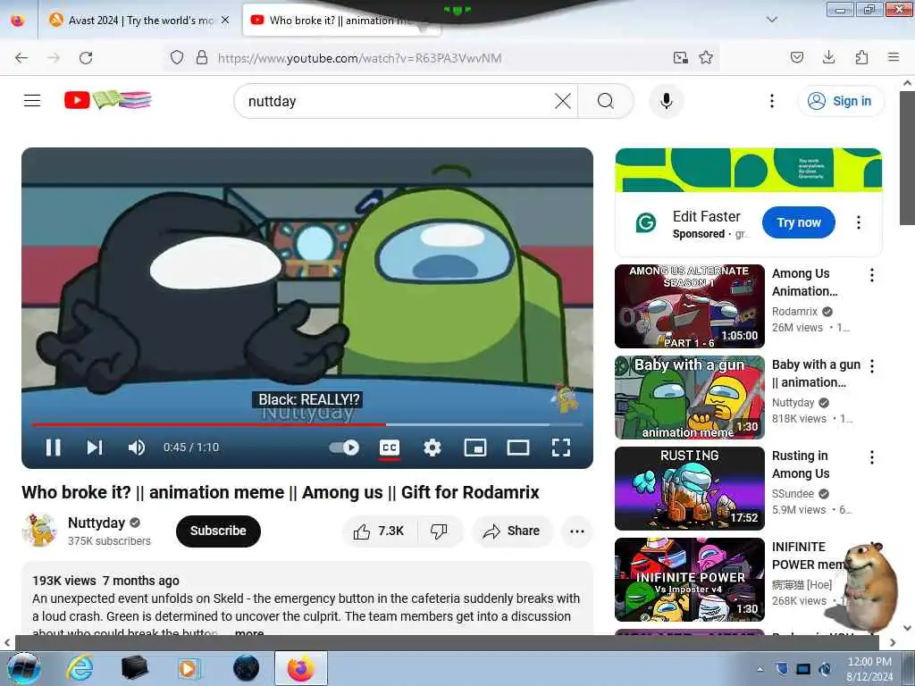The width and height of the screenshot is (915, 686).
Task: Click Rodamrix channel name
Action: point(794,312)
